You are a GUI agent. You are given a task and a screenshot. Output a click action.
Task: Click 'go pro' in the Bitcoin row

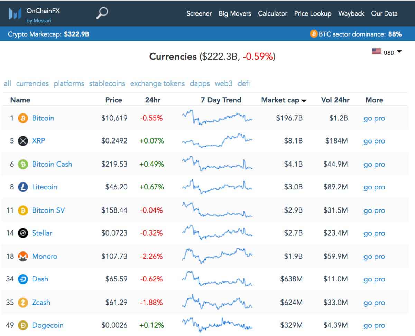374,118
